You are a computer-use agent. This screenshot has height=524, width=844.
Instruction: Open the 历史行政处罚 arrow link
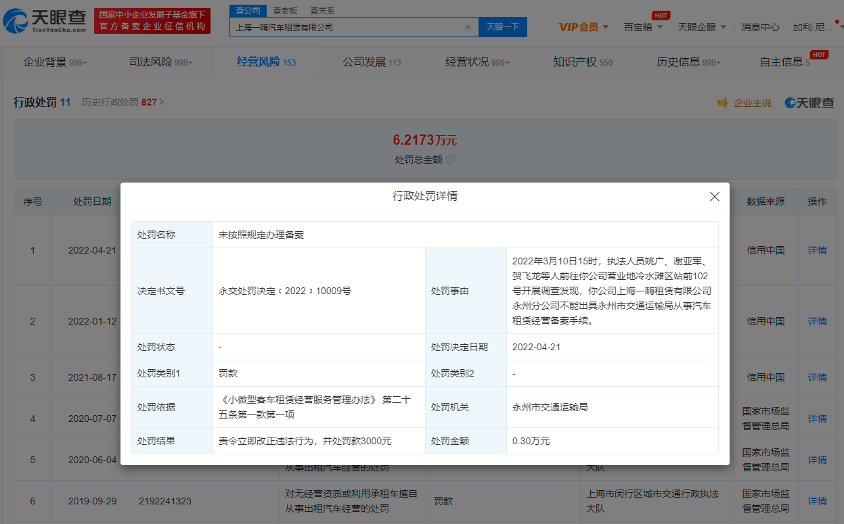161,102
